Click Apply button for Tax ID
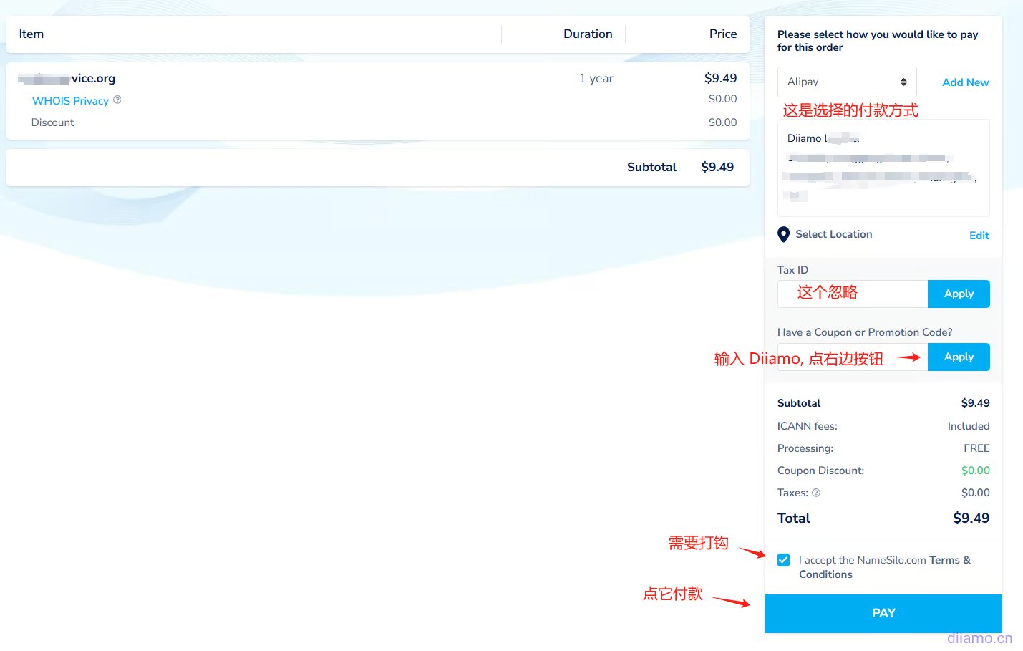The image size is (1023, 651). (x=959, y=294)
